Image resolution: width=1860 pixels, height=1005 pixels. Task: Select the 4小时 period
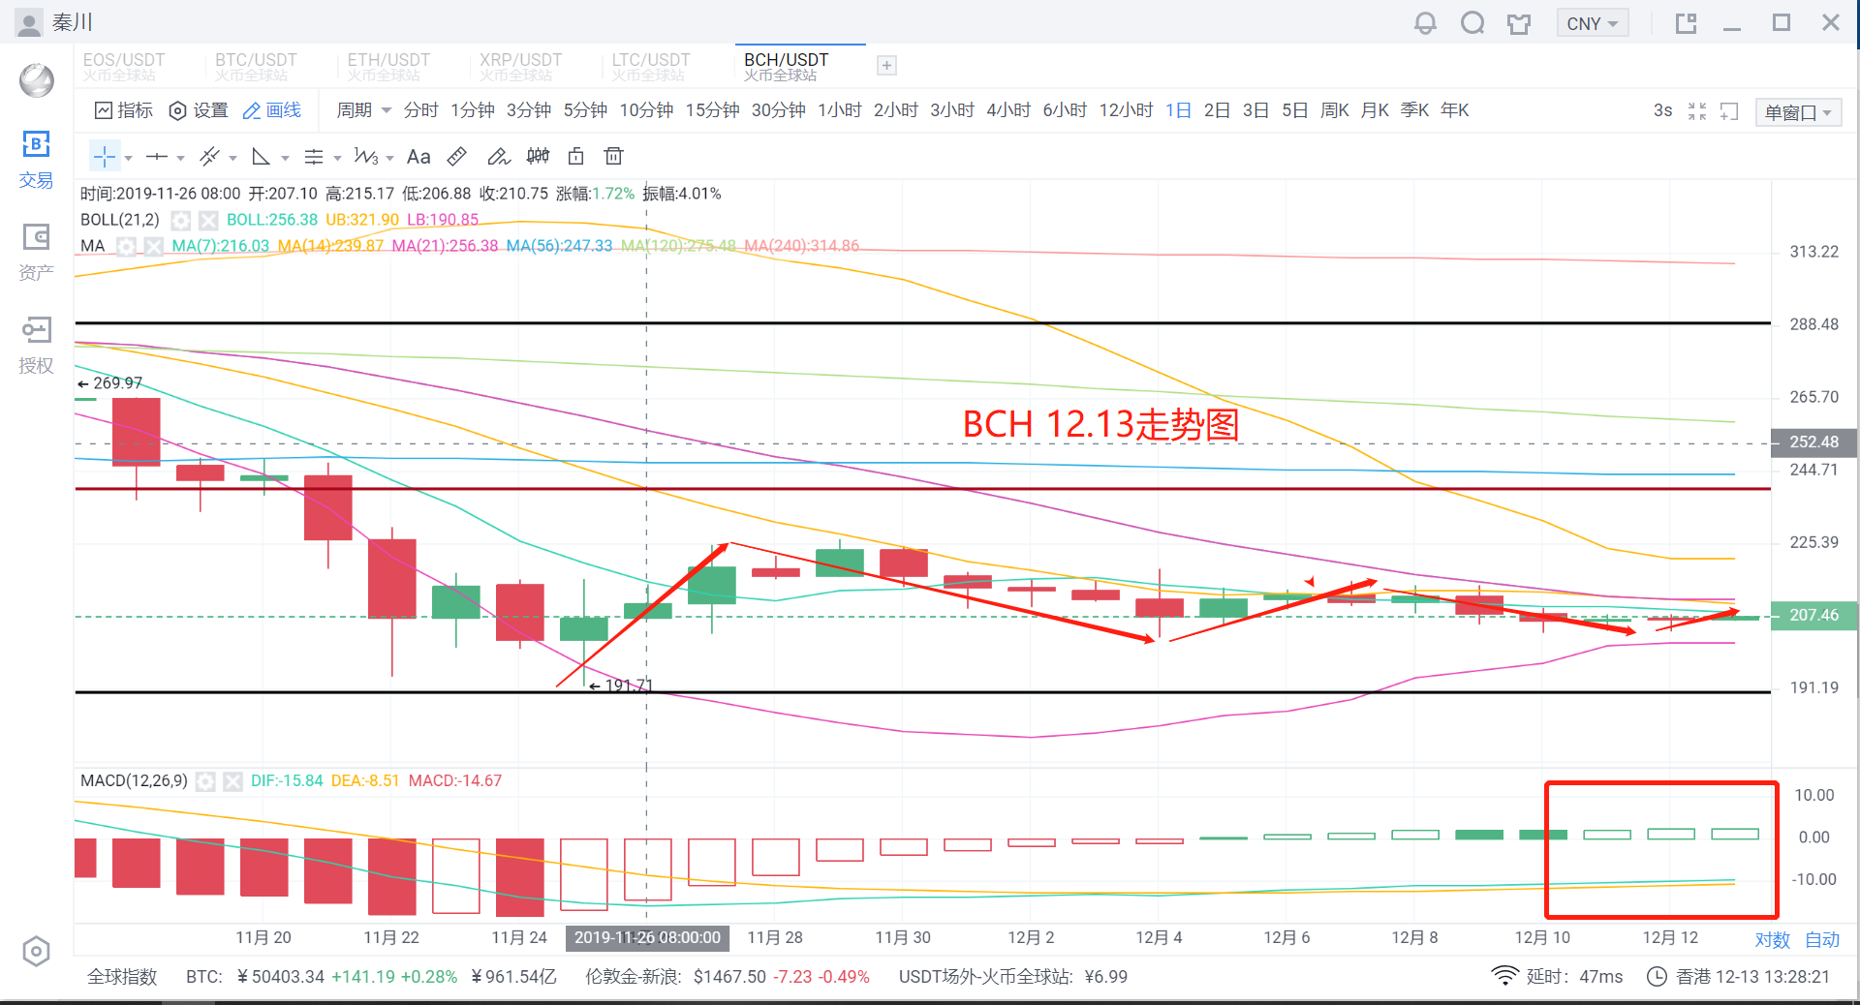(1008, 110)
